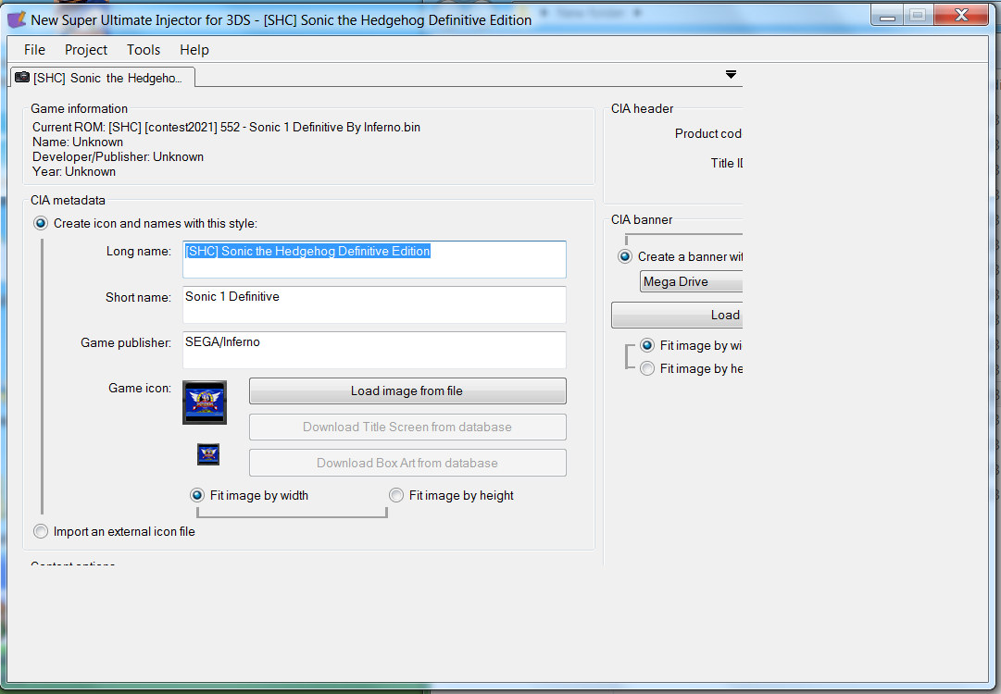The image size is (1001, 694).
Task: Choose Fit image by height for icon
Action: [x=396, y=495]
